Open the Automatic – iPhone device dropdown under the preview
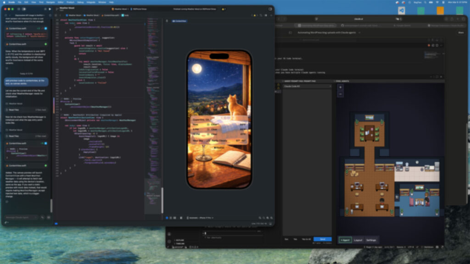Image resolution: width=470 pixels, height=264 pixels. (199, 218)
